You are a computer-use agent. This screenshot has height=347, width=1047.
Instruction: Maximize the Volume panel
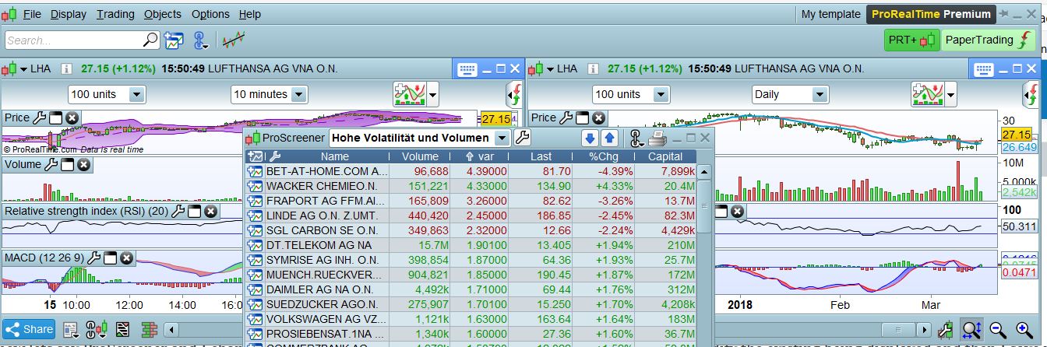(x=67, y=164)
